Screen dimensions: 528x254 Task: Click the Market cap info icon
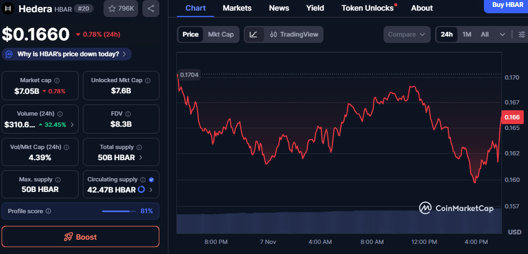pos(57,81)
